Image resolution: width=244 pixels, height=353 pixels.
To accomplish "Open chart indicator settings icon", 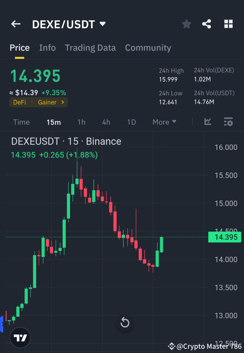I will tap(228, 122).
